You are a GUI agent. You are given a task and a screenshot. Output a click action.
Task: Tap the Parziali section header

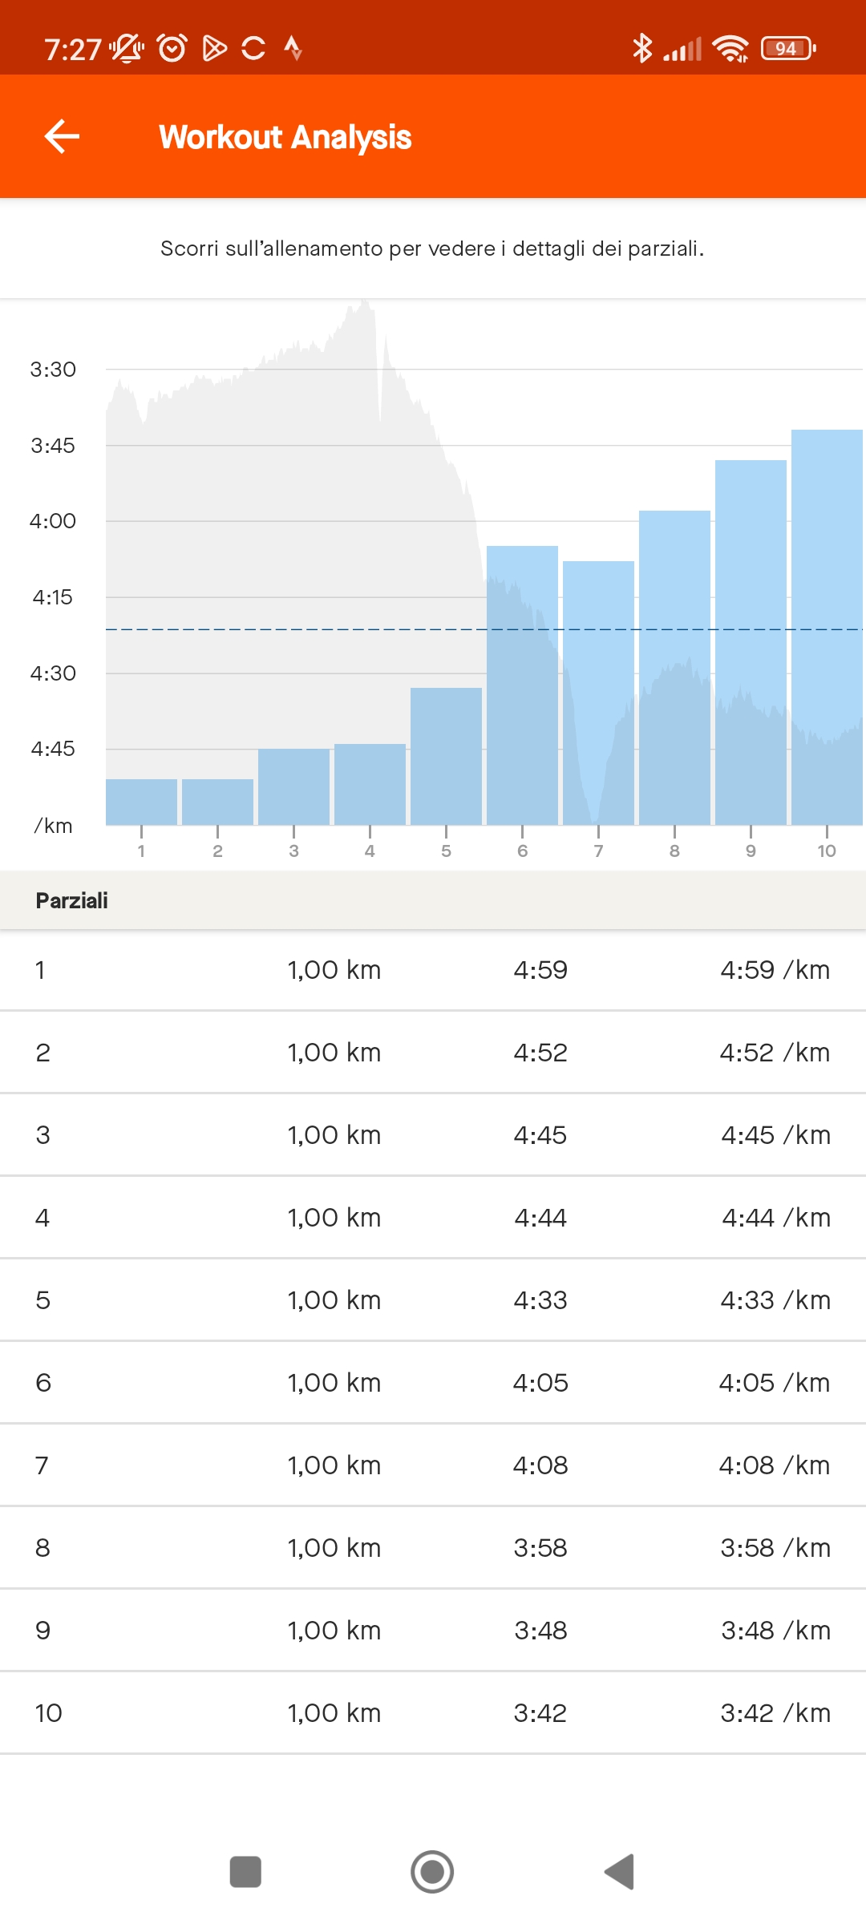[72, 900]
